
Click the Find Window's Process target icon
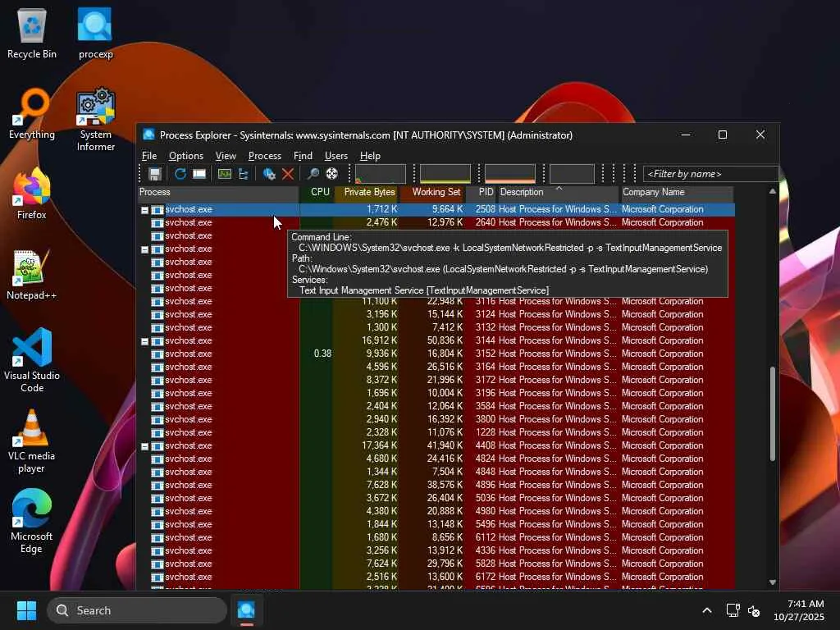(x=331, y=174)
